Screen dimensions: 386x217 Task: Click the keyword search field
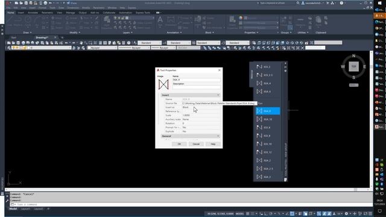277,3
